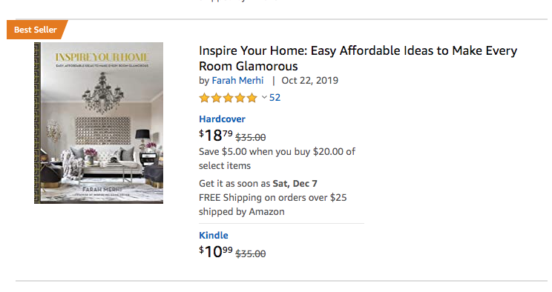Open the Inspire Your Home book cover image
The image size is (552, 292).
click(x=99, y=123)
